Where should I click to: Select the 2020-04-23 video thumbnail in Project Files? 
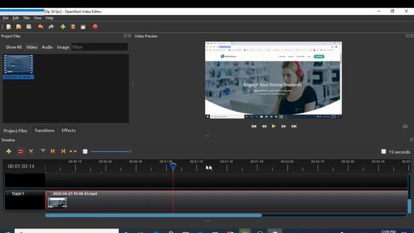click(x=19, y=67)
